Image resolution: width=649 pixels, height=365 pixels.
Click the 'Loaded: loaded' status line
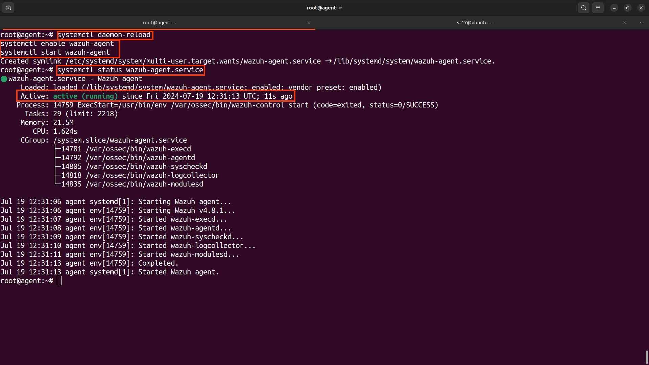pyautogui.click(x=201, y=88)
